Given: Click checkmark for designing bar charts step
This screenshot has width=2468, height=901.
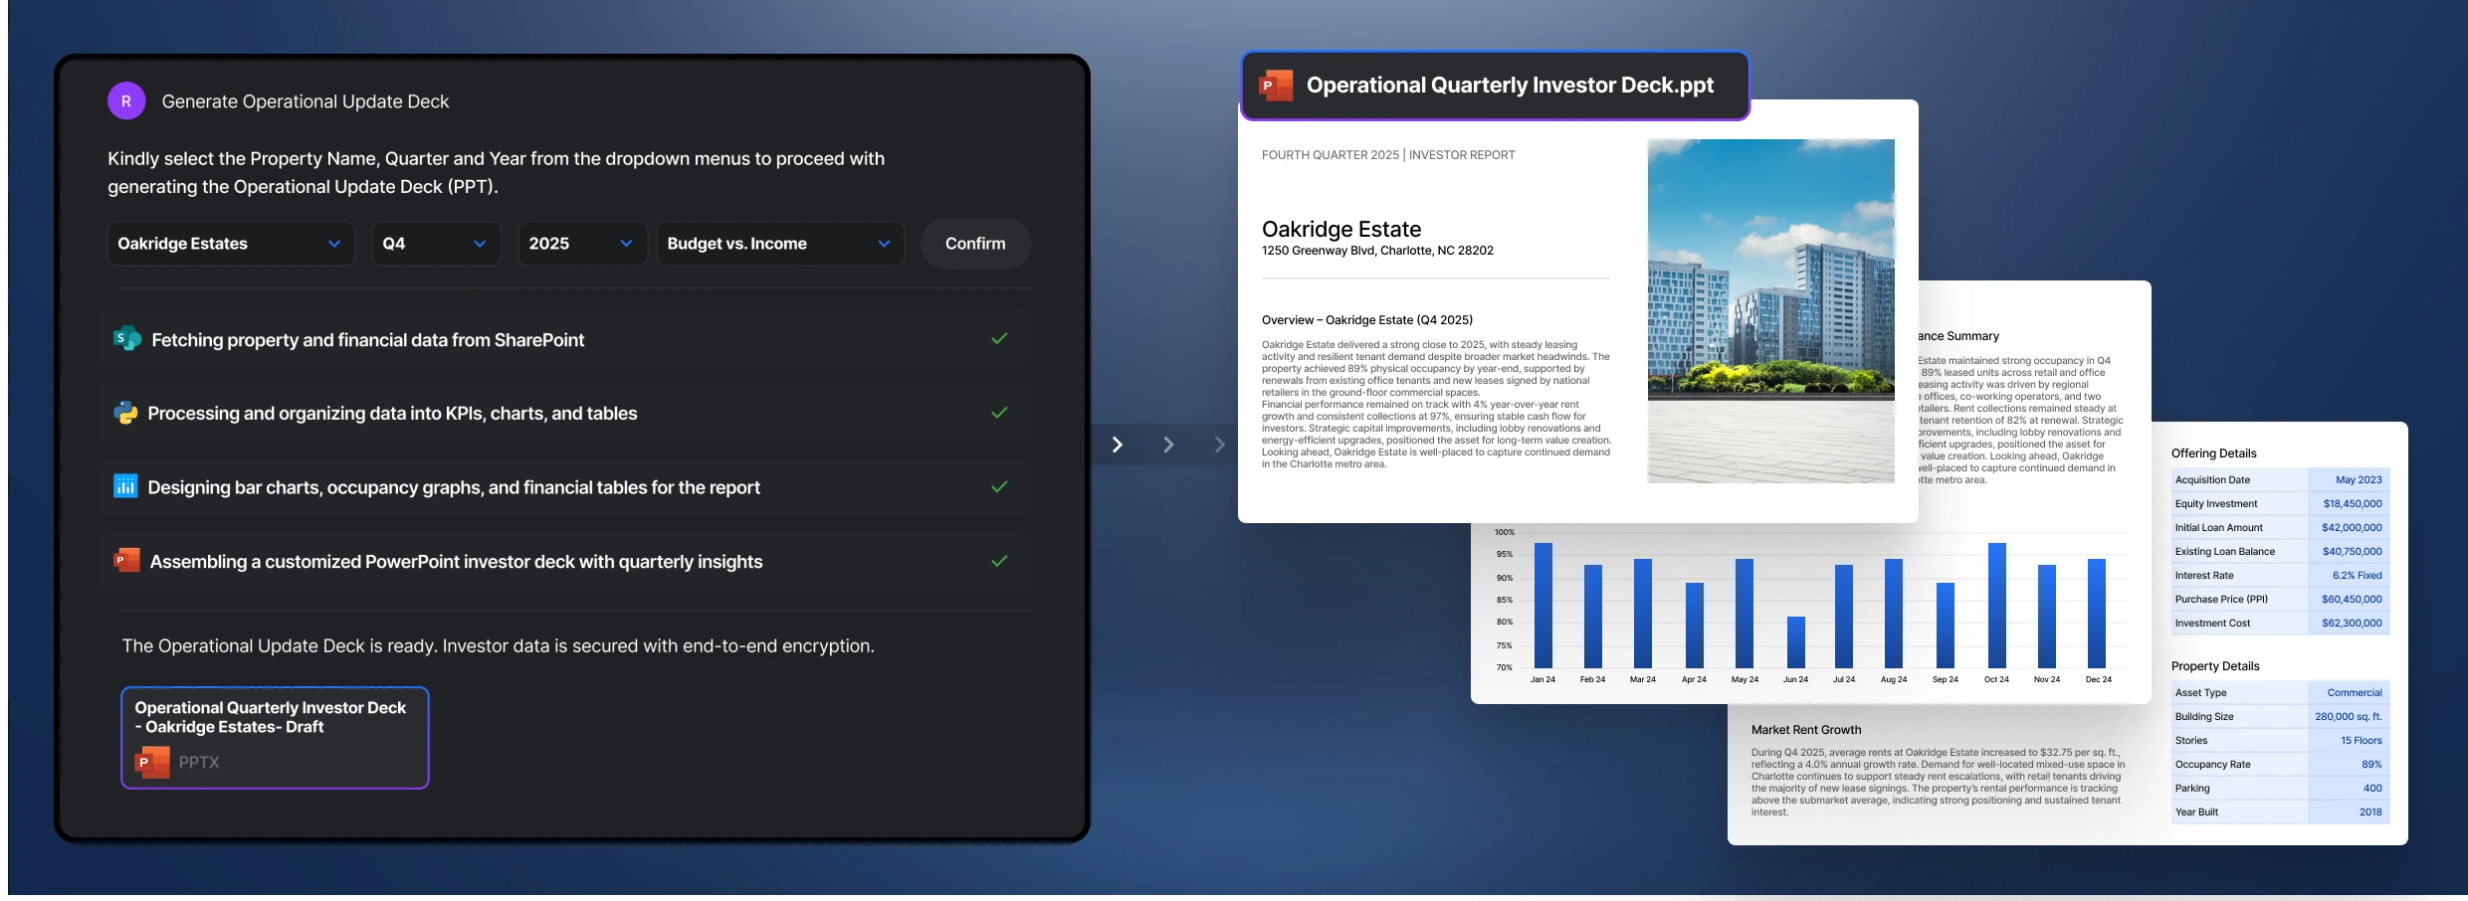Looking at the screenshot, I should (999, 486).
